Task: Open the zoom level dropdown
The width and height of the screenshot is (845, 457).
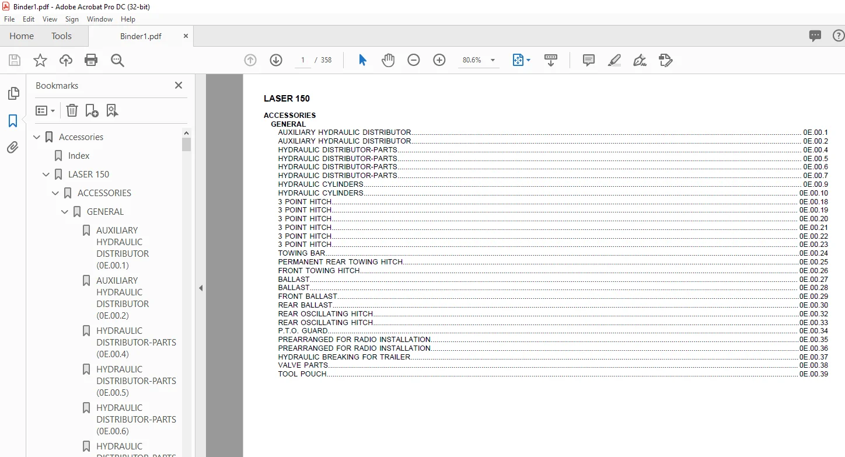Action: coord(493,60)
